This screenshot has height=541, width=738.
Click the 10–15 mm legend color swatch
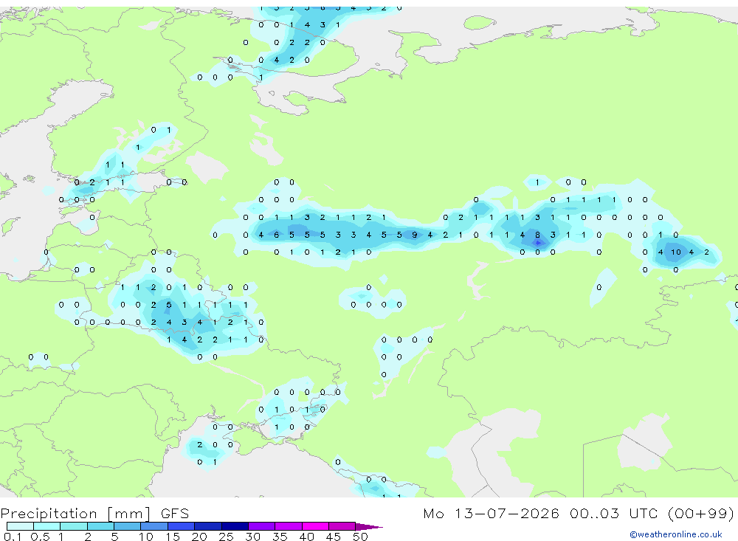154,526
